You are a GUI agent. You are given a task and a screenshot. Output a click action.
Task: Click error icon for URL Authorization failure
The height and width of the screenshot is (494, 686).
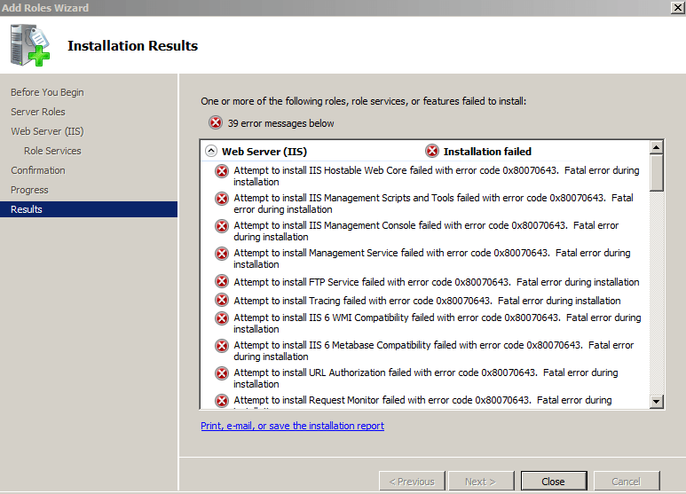pos(222,373)
